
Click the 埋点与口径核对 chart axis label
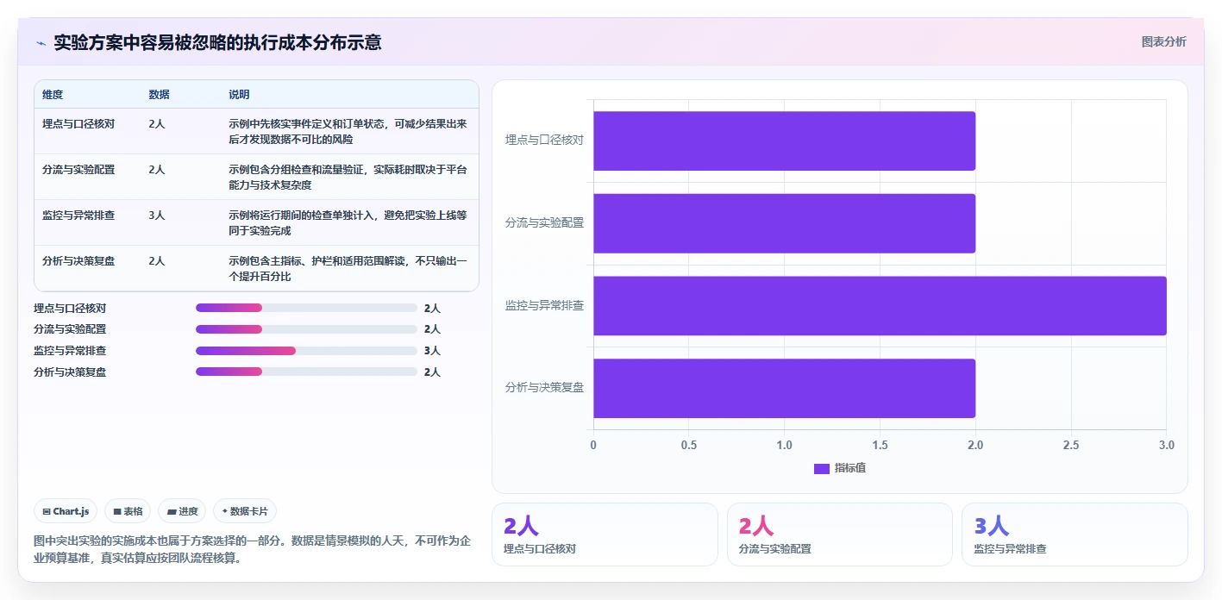pos(544,140)
